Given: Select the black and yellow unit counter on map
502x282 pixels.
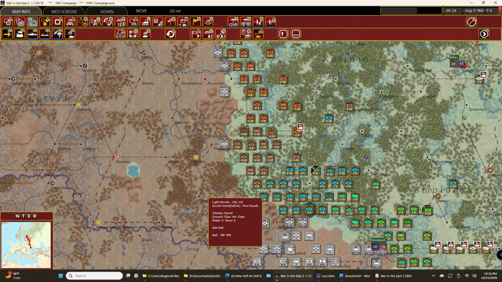Looking at the screenshot, I should coord(315,170).
